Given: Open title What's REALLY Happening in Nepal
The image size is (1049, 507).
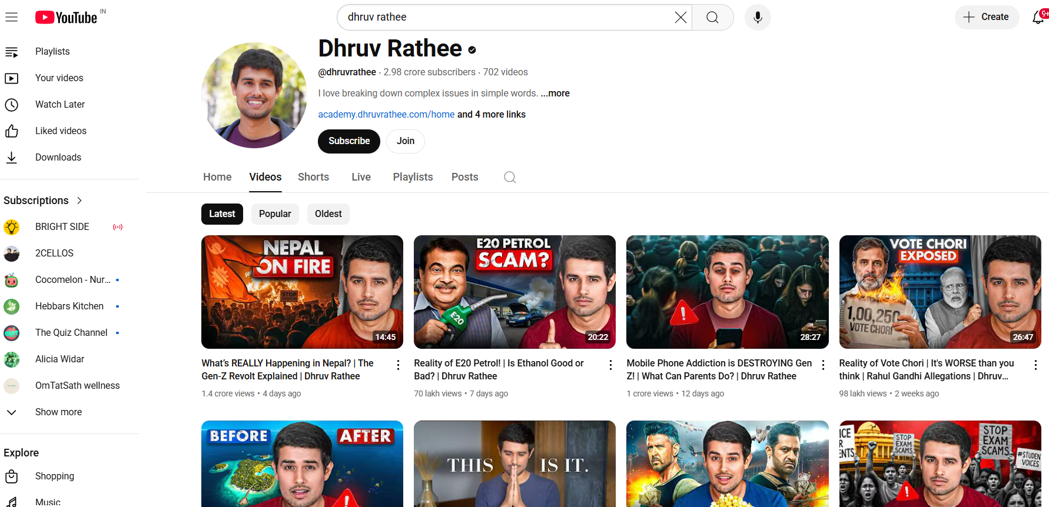Looking at the screenshot, I should click(288, 370).
